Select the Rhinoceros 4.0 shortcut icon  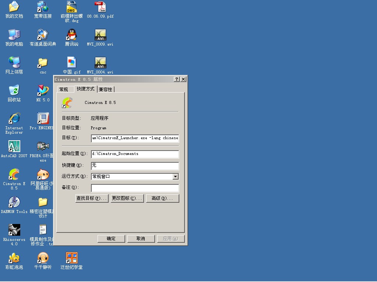pos(14,230)
